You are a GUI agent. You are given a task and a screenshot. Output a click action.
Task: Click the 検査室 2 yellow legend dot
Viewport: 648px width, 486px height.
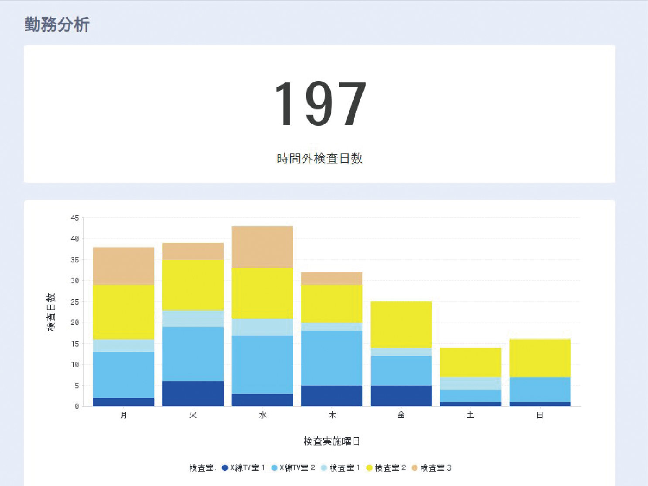[x=369, y=468]
